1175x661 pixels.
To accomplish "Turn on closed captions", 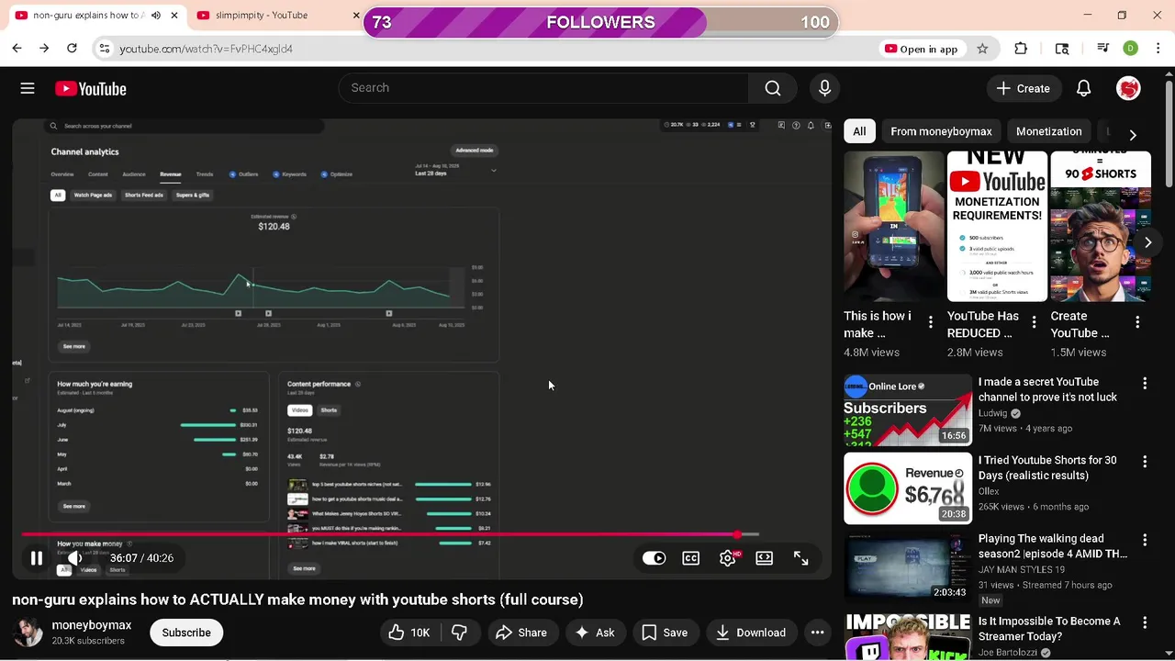I will [690, 558].
